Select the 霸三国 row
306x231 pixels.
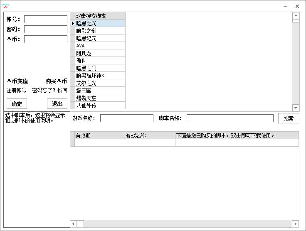coord(100,91)
